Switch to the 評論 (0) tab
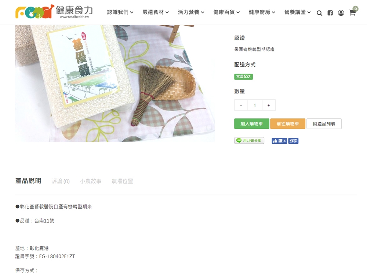Screen dimensions: 367x275 tap(61, 181)
